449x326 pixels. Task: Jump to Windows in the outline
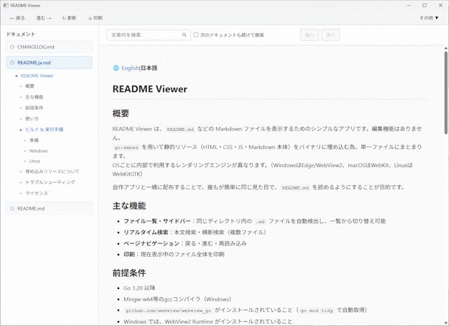[39, 151]
